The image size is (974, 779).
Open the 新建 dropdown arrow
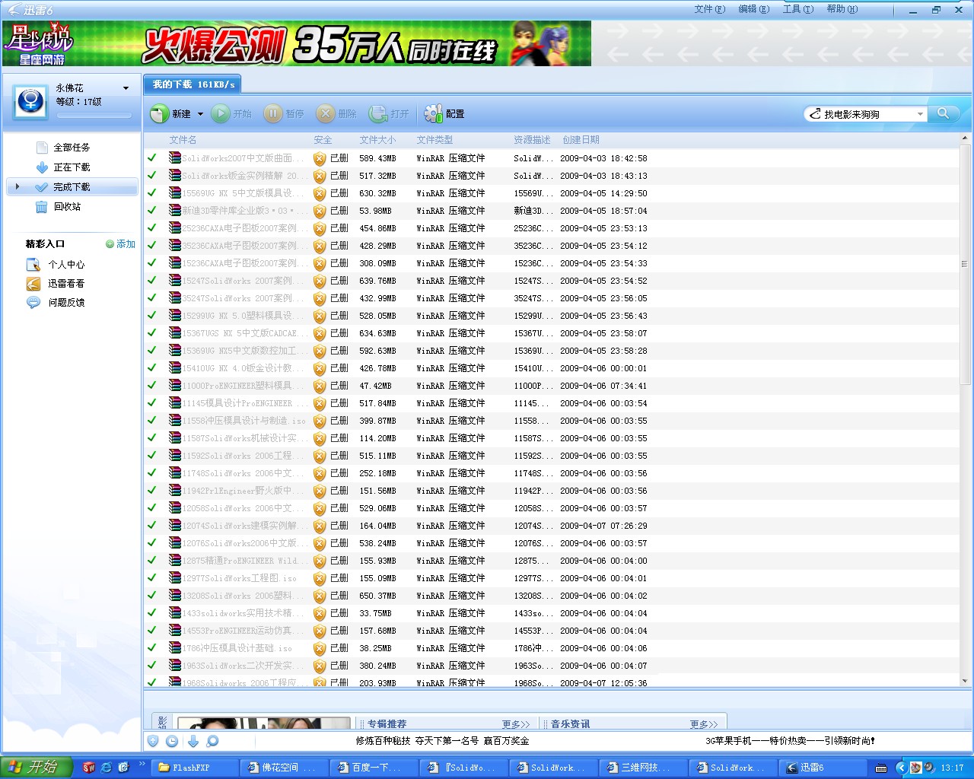tap(200, 114)
